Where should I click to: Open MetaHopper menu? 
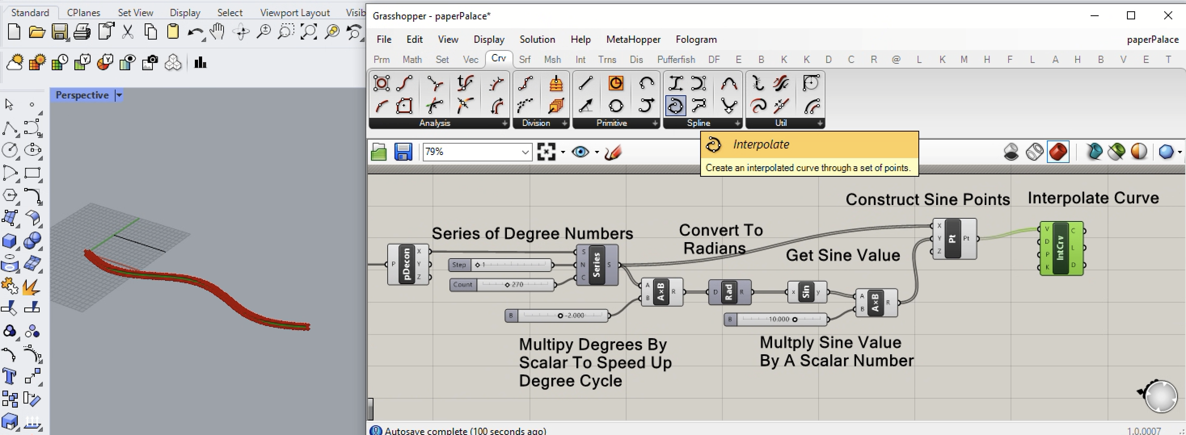coord(633,40)
